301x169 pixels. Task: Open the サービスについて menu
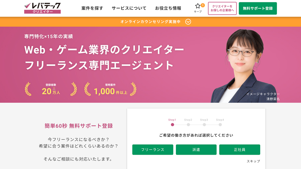pyautogui.click(x=129, y=8)
